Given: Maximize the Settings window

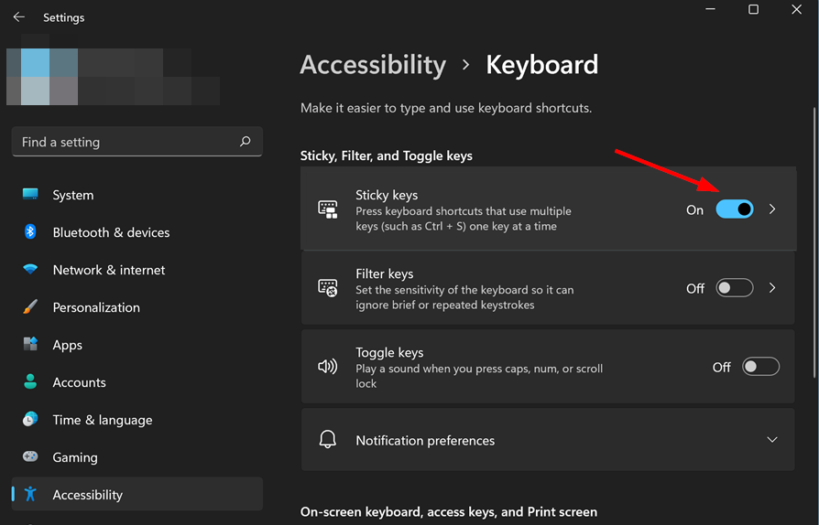Looking at the screenshot, I should (x=753, y=9).
